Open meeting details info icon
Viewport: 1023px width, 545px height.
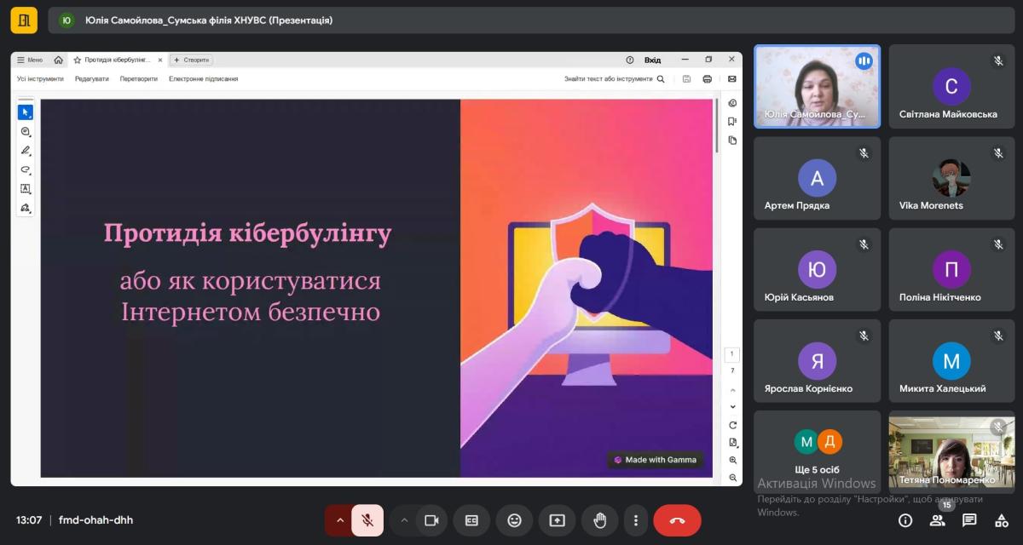[905, 520]
